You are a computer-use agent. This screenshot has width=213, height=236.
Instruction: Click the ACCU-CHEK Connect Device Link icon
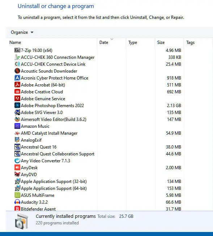point(17,64)
